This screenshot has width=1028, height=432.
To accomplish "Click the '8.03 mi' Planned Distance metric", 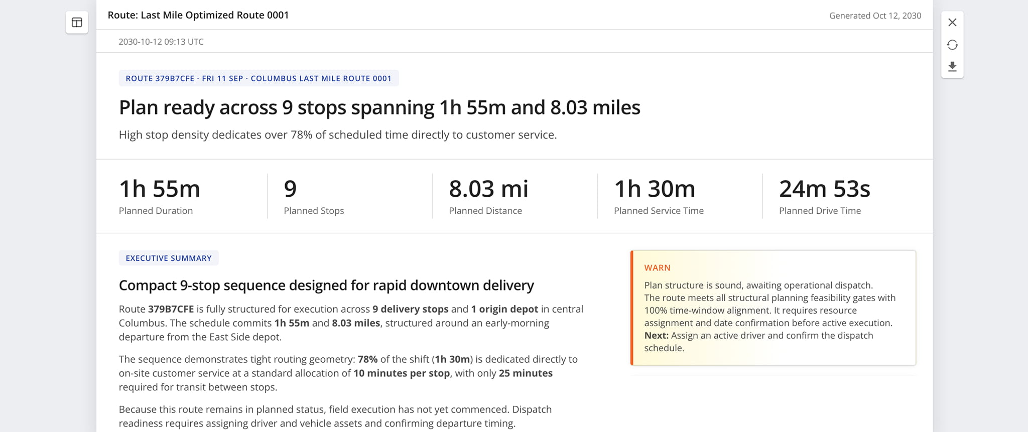I will [488, 189].
